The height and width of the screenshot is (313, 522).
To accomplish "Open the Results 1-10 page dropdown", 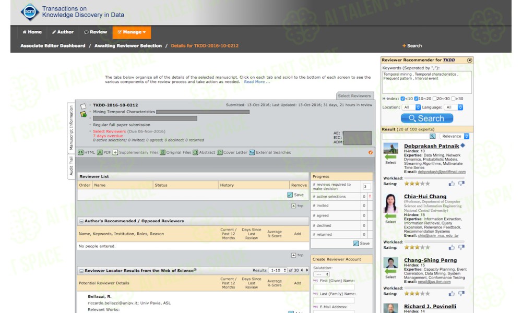I will [278, 270].
